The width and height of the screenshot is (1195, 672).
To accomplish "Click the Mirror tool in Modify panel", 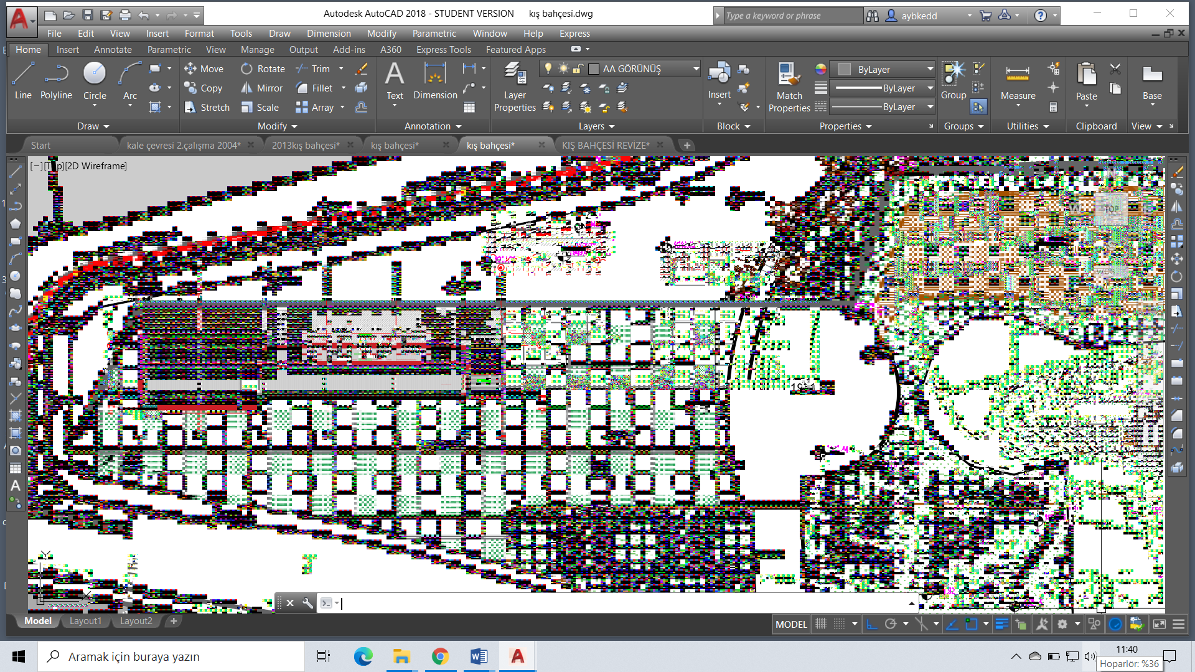I will click(263, 88).
